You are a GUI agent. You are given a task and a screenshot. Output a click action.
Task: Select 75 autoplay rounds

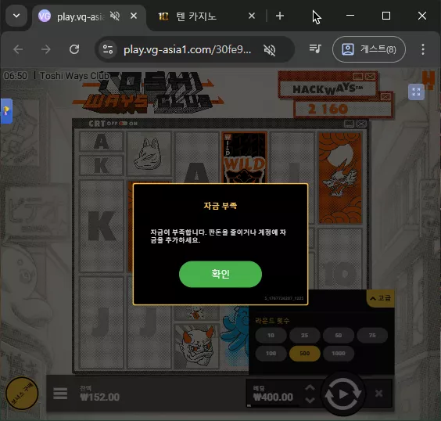(x=372, y=336)
